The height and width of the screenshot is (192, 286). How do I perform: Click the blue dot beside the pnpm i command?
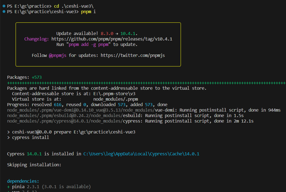(4, 11)
